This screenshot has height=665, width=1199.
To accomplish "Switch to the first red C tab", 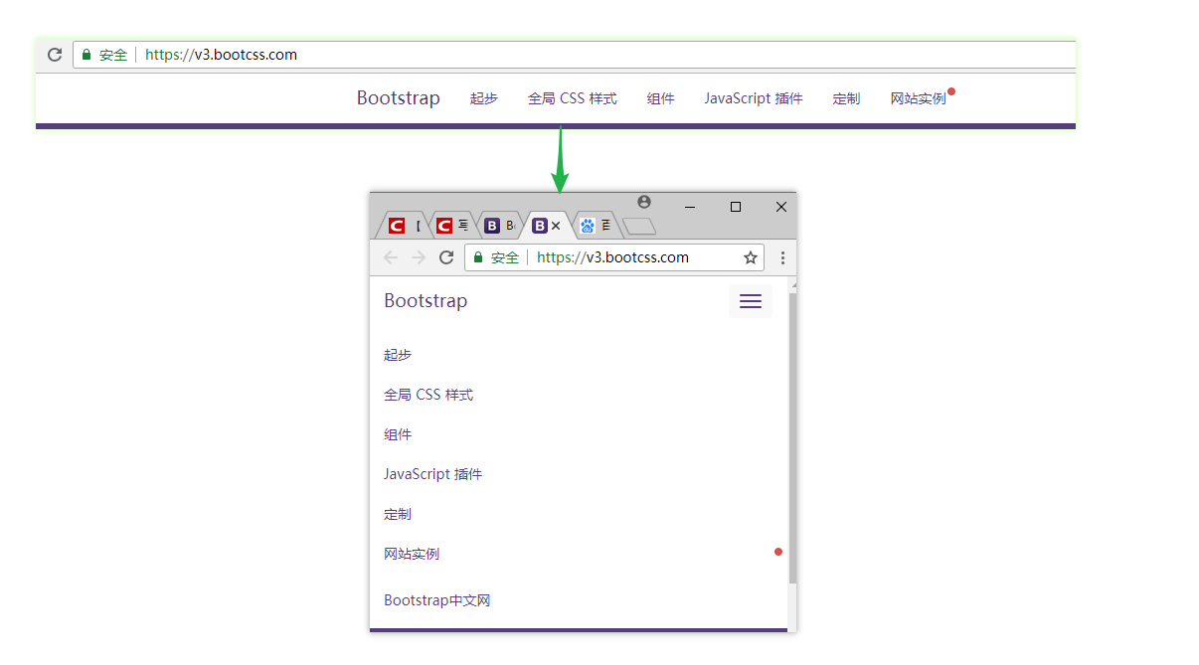I will (x=402, y=226).
